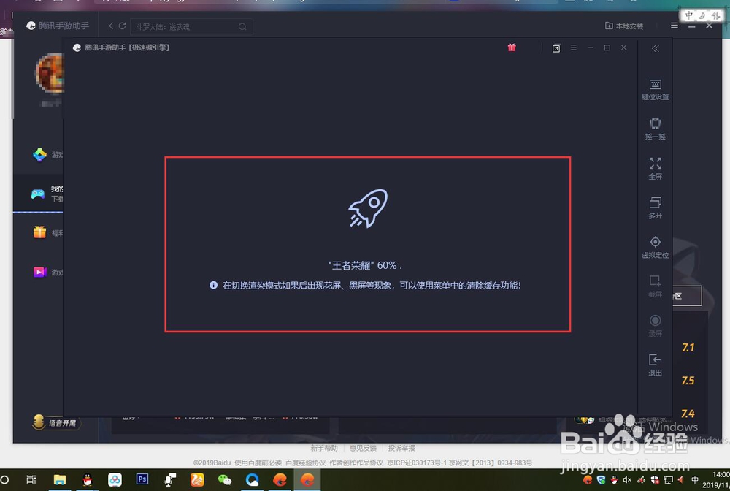Open Photoshop from the taskbar
Image resolution: width=730 pixels, height=491 pixels.
142,479
